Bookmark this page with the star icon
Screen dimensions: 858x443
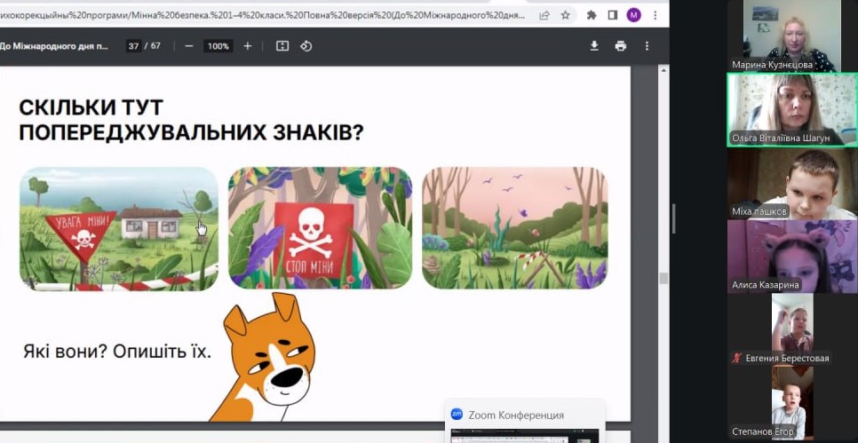pos(566,15)
